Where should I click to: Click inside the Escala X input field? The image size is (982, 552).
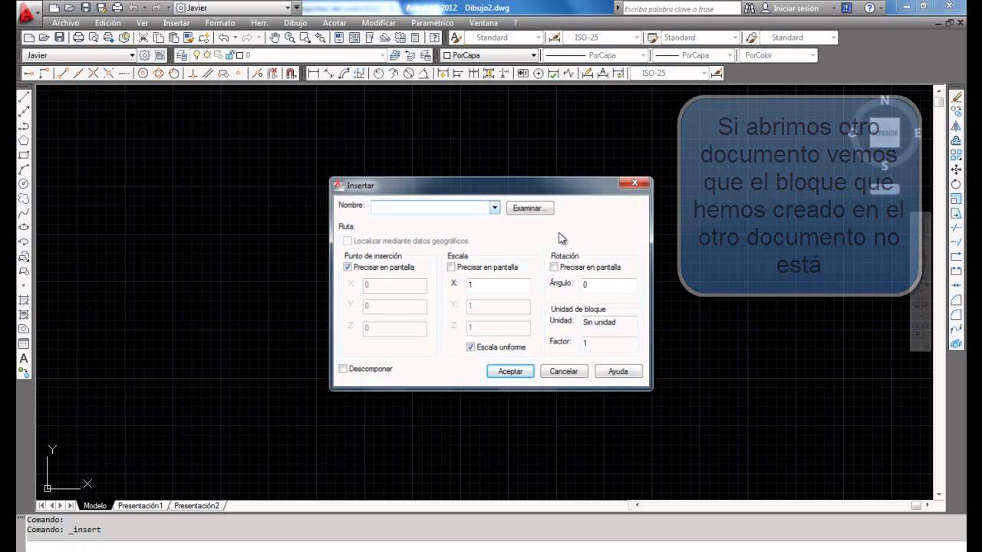(497, 285)
